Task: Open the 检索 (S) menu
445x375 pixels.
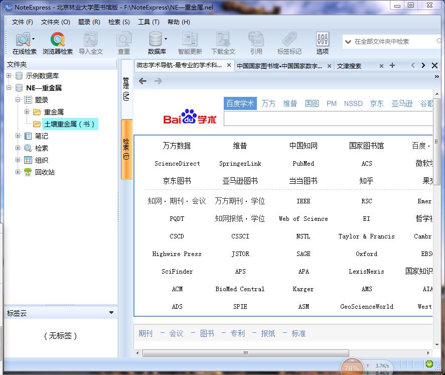Action: tap(119, 22)
